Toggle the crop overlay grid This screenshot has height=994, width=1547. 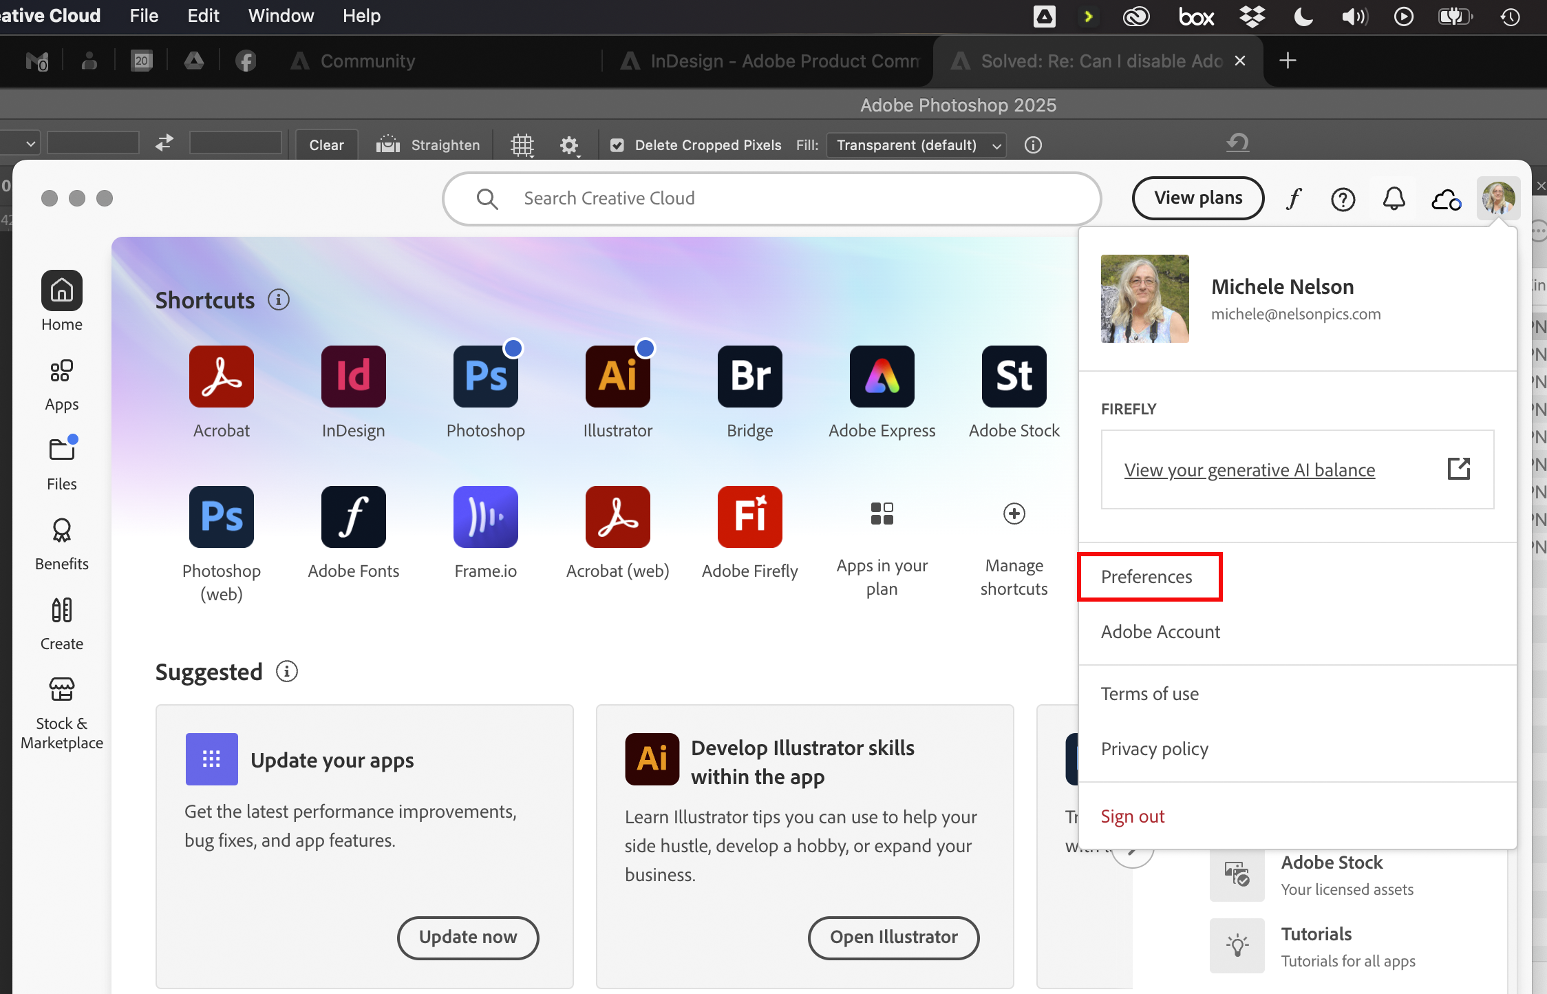point(522,145)
